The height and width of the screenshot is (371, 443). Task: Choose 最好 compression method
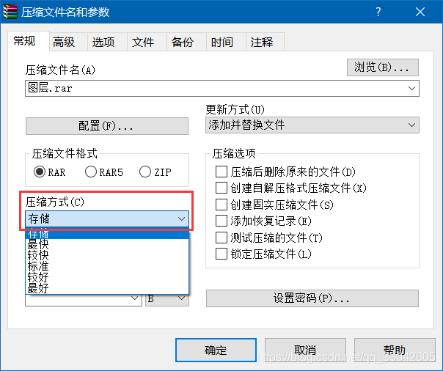107,288
